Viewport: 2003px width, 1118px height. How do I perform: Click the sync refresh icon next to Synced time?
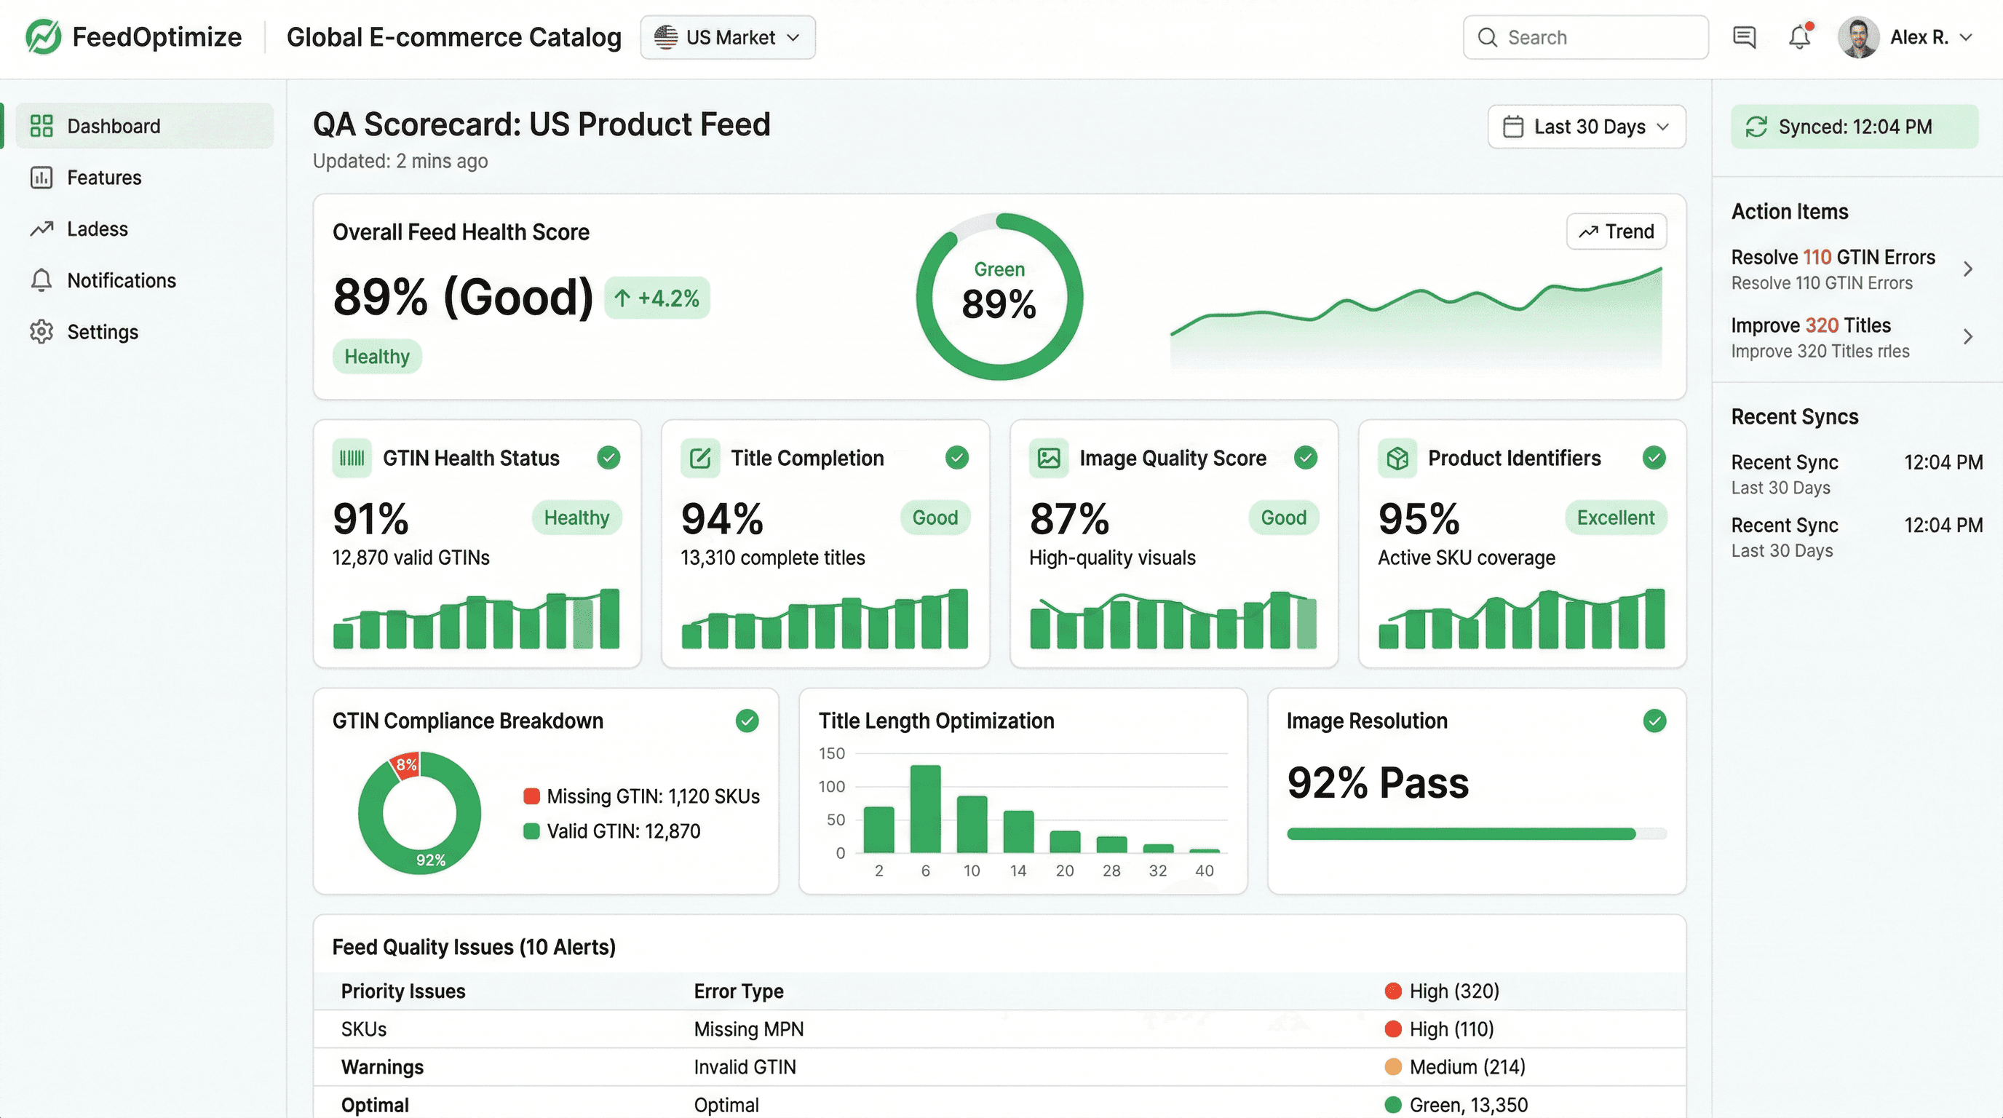tap(1756, 126)
